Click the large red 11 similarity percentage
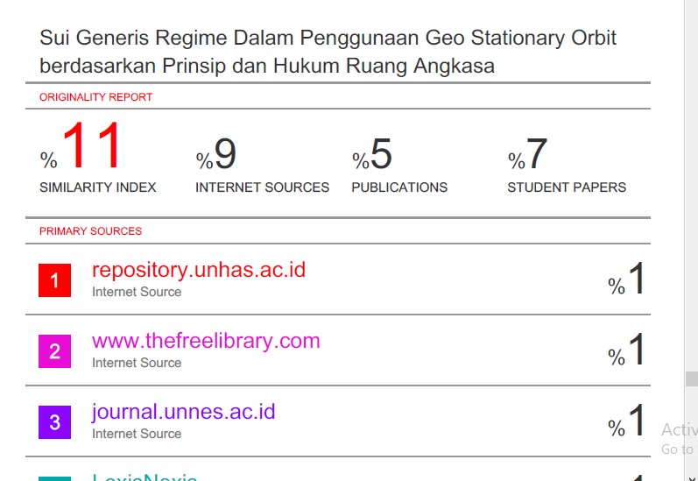Image resolution: width=698 pixels, height=481 pixels. 90,147
